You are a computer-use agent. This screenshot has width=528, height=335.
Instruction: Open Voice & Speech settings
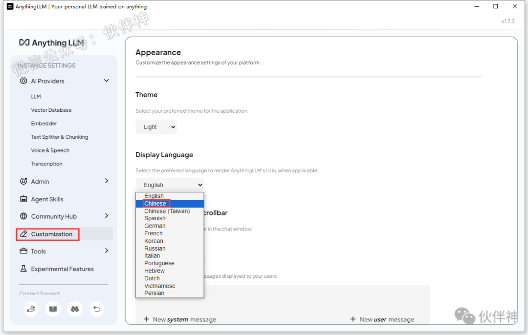(x=50, y=150)
